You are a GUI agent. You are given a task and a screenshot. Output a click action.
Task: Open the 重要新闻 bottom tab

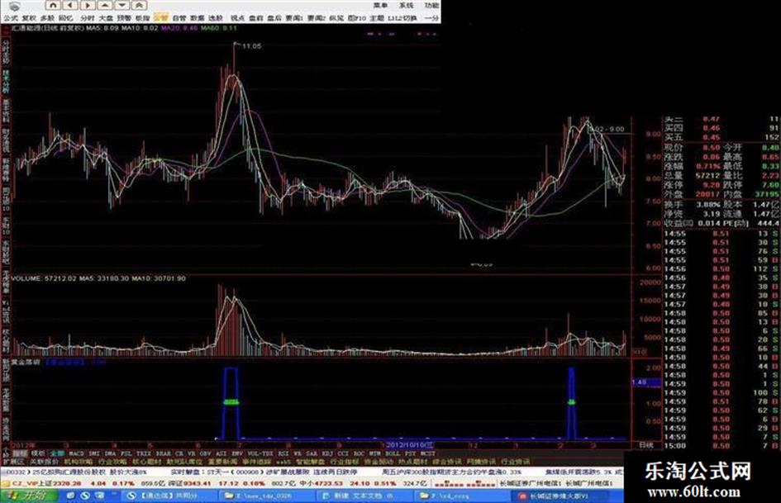[x=222, y=462]
